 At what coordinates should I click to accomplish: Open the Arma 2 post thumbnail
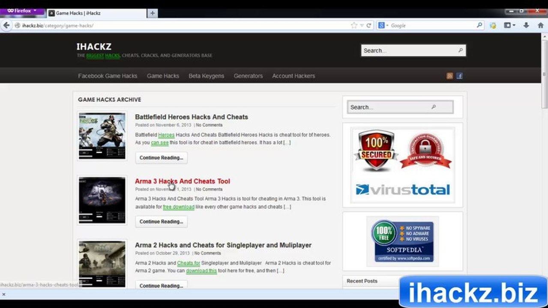click(x=102, y=264)
